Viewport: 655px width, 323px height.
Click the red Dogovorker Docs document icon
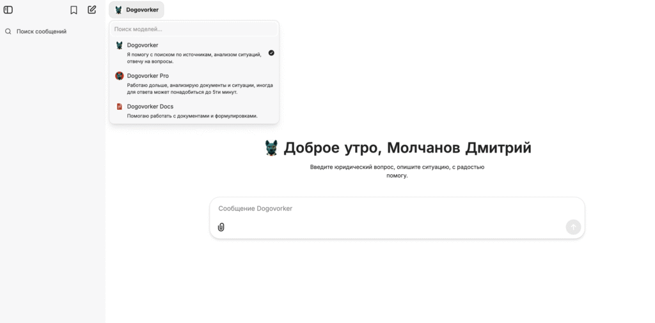pyautogui.click(x=119, y=107)
